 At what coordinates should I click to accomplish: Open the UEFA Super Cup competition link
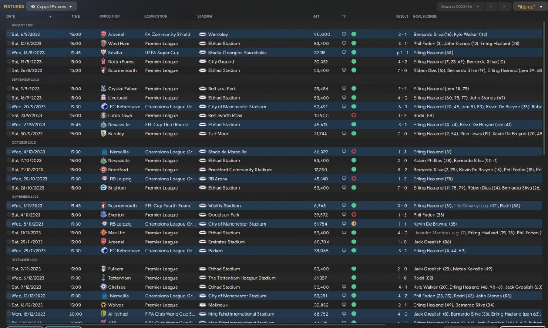click(162, 53)
